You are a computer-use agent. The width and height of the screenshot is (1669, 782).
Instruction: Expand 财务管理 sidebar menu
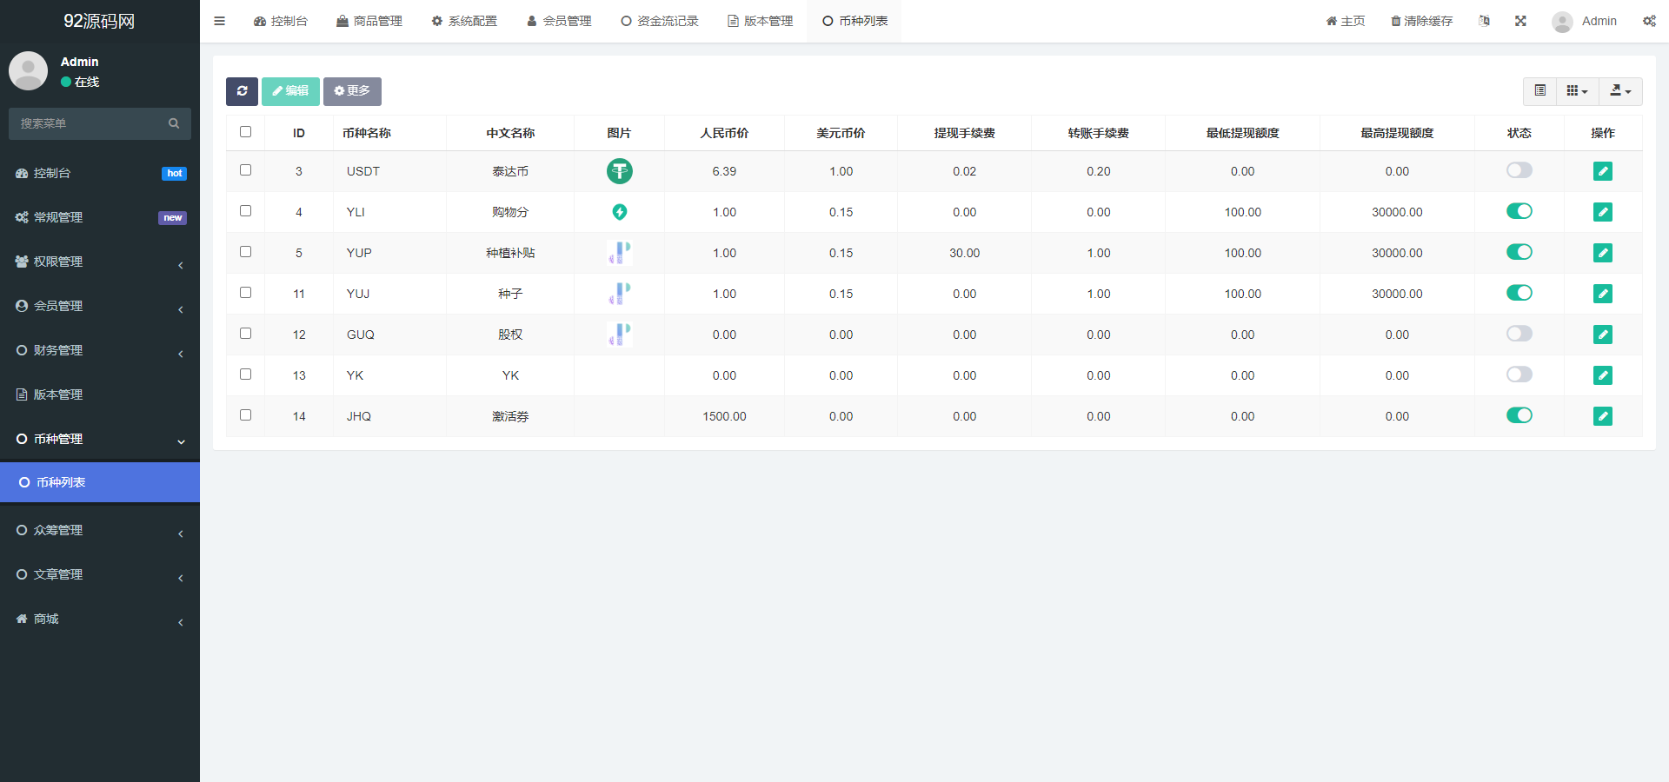click(100, 350)
